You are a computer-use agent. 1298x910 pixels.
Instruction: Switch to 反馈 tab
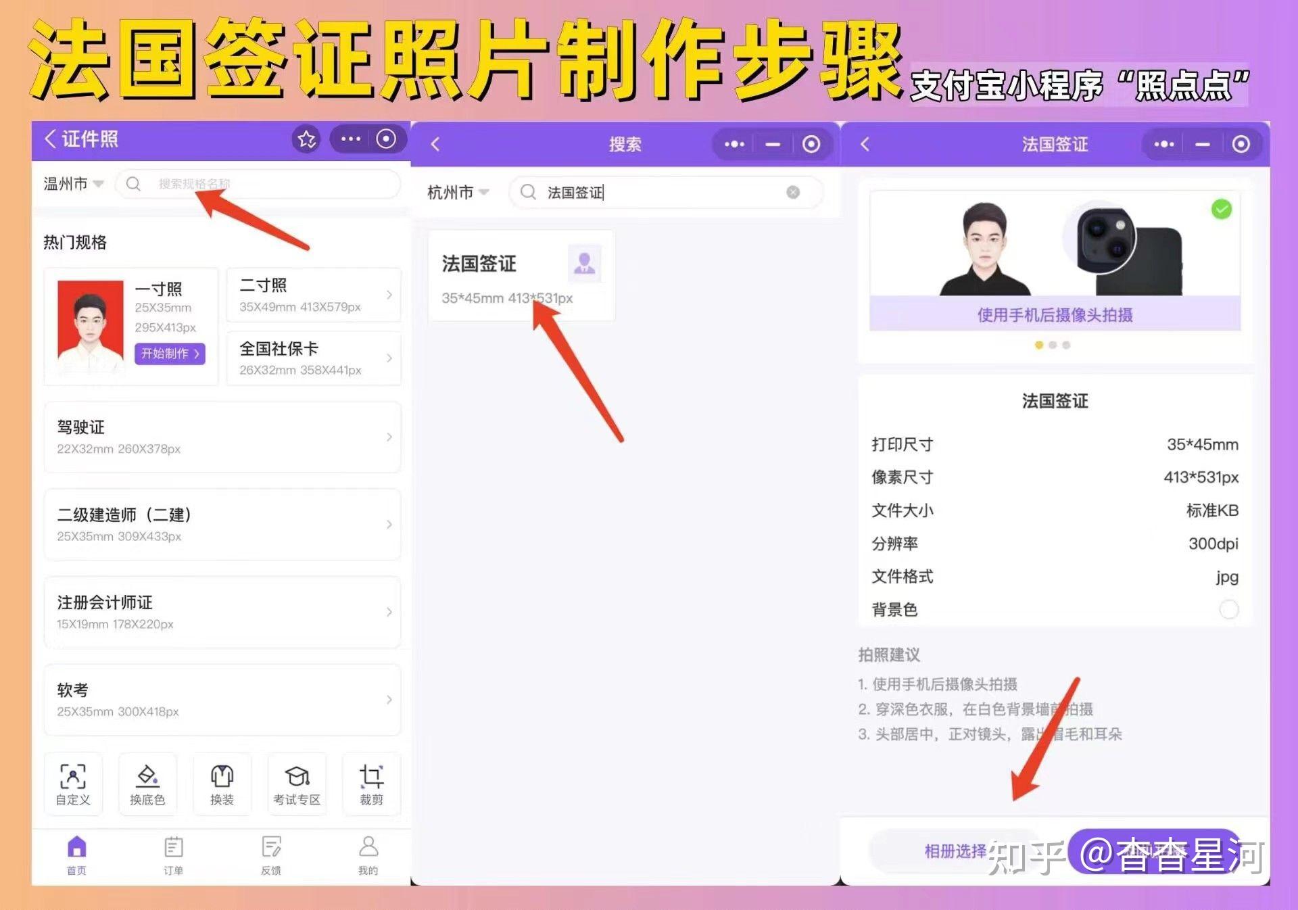[271, 855]
